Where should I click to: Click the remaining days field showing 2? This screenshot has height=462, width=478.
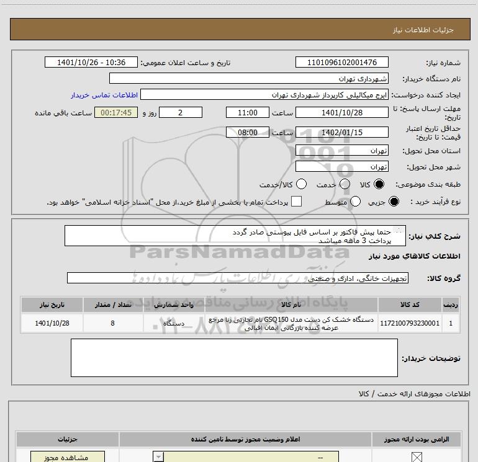[181, 112]
